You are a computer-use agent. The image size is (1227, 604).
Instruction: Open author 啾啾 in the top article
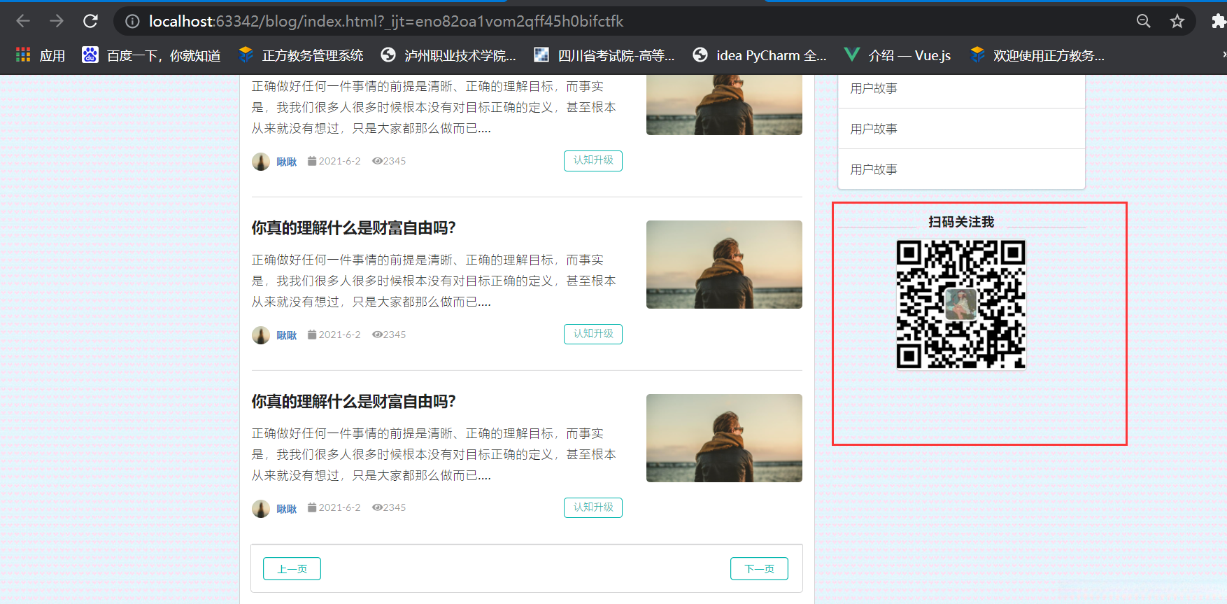click(x=287, y=162)
